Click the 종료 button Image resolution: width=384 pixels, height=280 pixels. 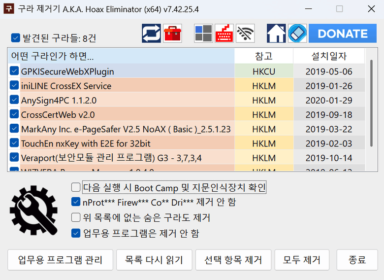point(357,260)
